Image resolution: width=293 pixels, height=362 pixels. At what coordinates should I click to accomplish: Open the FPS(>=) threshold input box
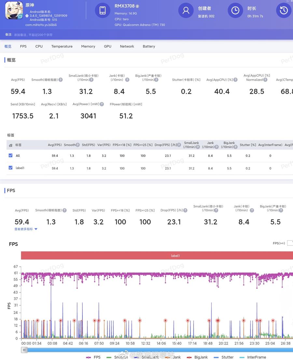290,243
